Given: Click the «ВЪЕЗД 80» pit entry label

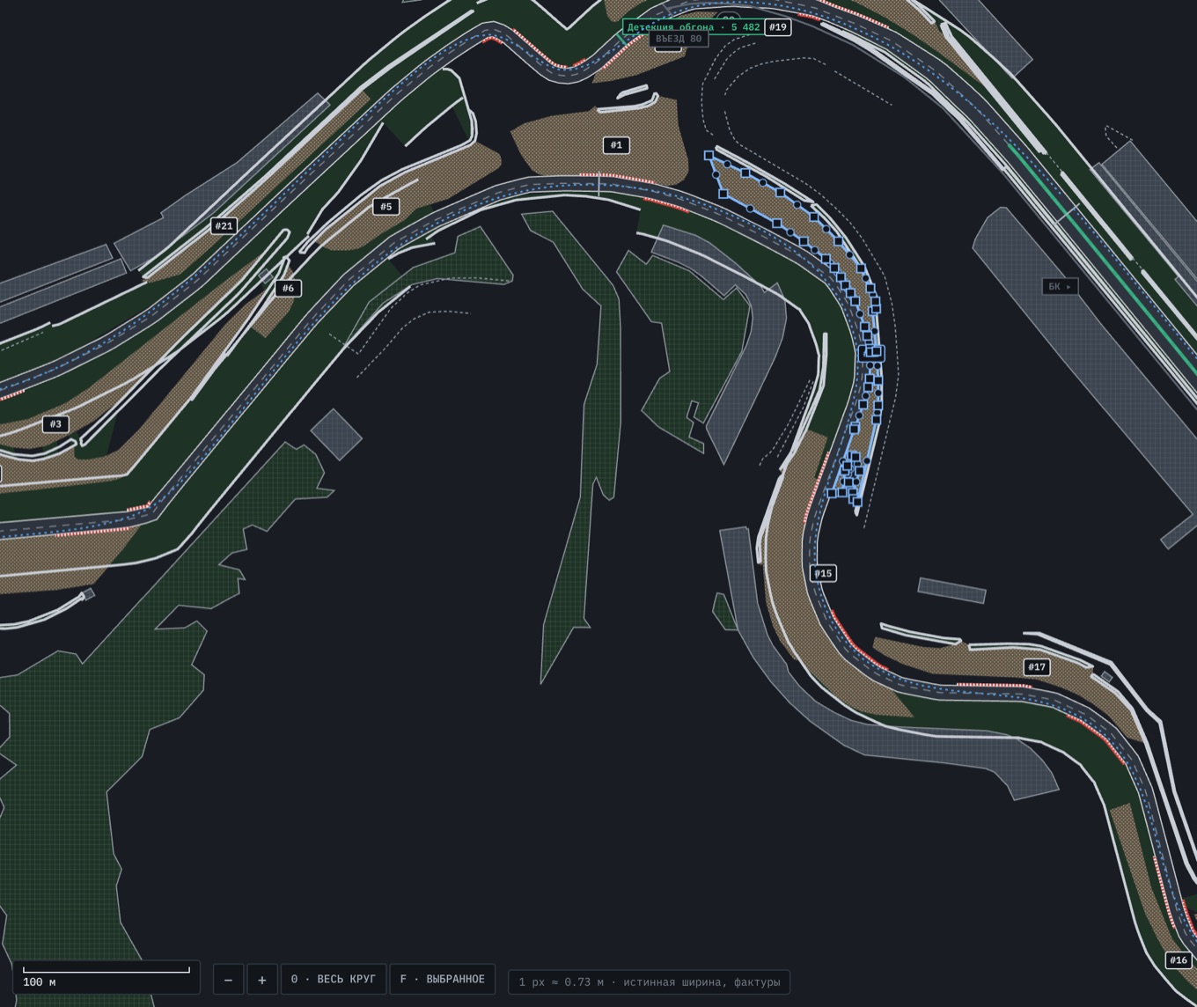Looking at the screenshot, I should pyautogui.click(x=679, y=40).
